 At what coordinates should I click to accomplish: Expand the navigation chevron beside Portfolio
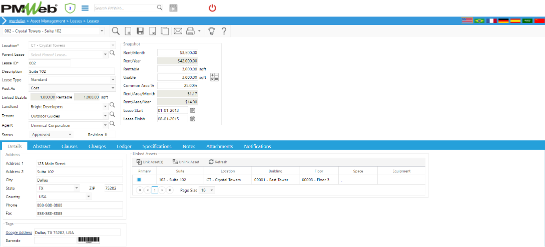[x=4, y=21]
